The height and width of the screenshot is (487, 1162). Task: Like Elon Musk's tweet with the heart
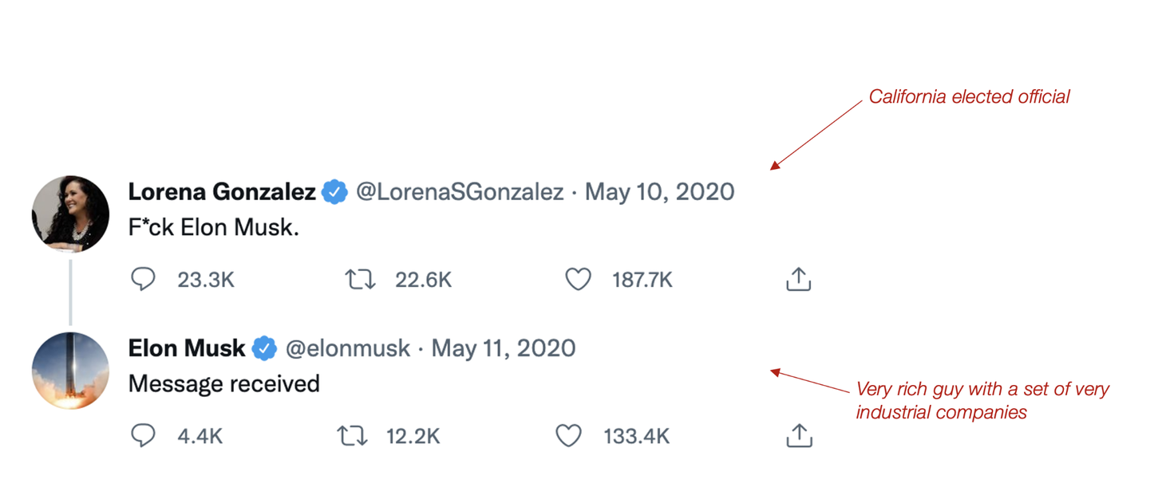(568, 435)
